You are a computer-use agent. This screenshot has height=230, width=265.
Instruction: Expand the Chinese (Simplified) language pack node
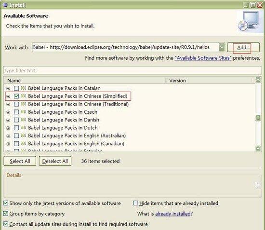pos(8,96)
